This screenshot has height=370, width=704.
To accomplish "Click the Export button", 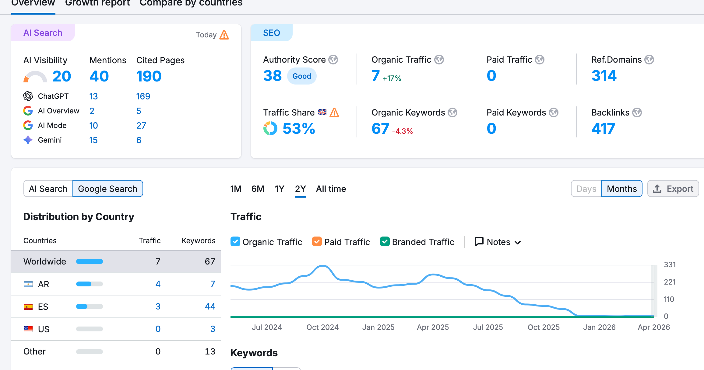I will pos(673,189).
